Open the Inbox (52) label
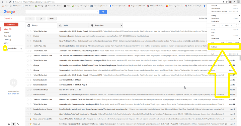The image size is (241, 126). (x=8, y=29)
